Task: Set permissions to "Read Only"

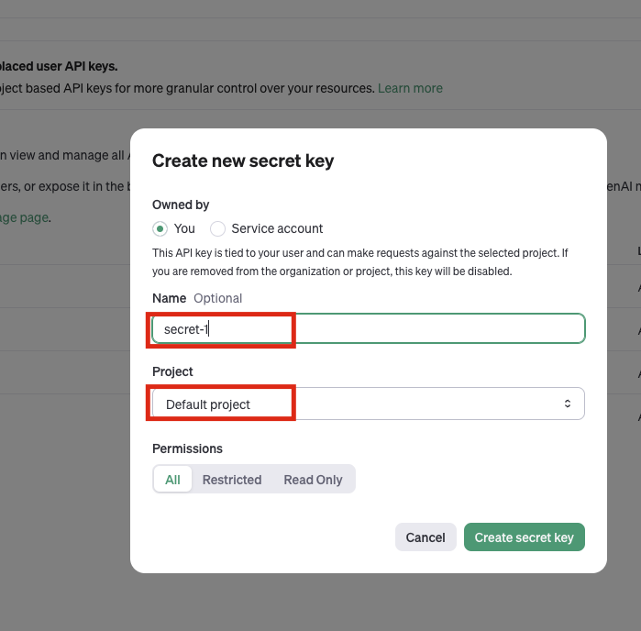Action: pos(313,479)
